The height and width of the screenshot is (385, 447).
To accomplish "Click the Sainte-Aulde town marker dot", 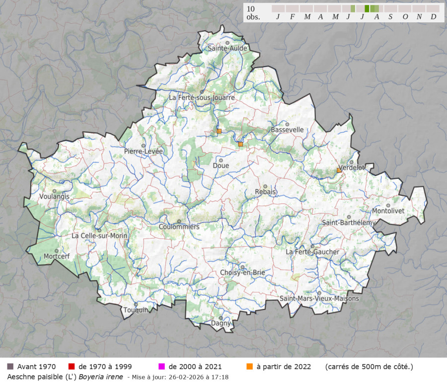I will coord(227,43).
